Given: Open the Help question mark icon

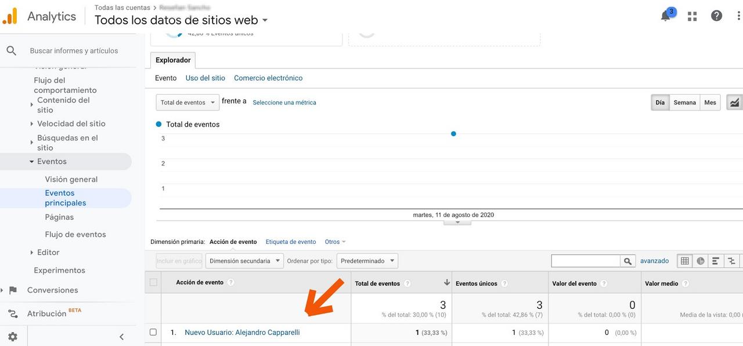Looking at the screenshot, I should (x=717, y=16).
